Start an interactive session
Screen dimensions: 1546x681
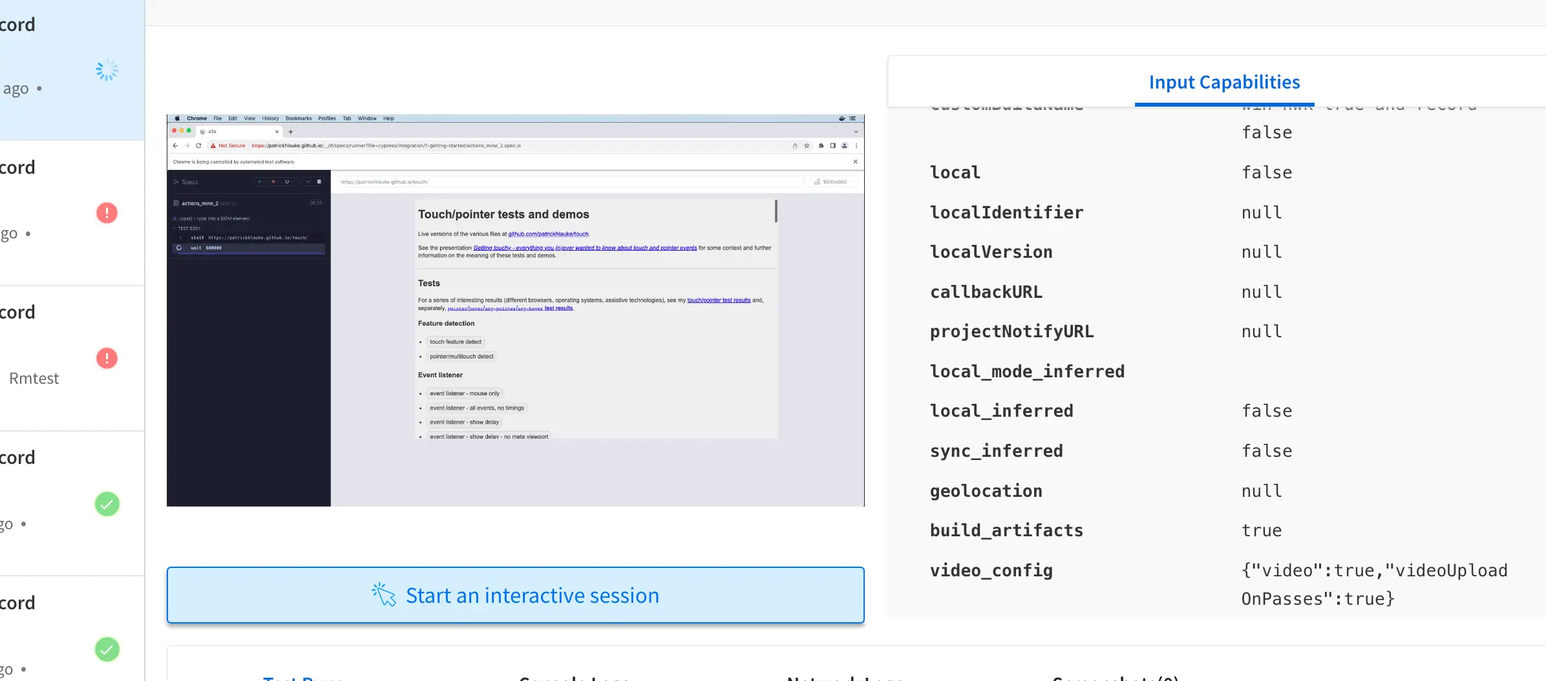[x=515, y=595]
